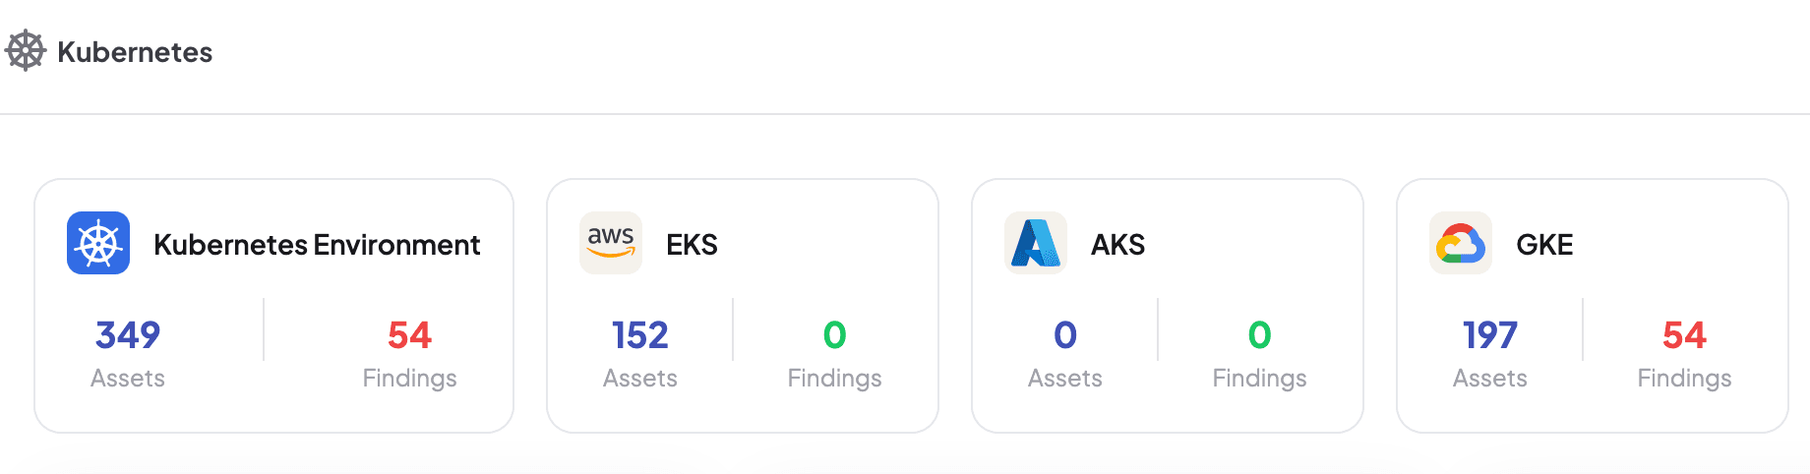
Task: Click the Google Cloud GKE logo
Action: 1461,243
